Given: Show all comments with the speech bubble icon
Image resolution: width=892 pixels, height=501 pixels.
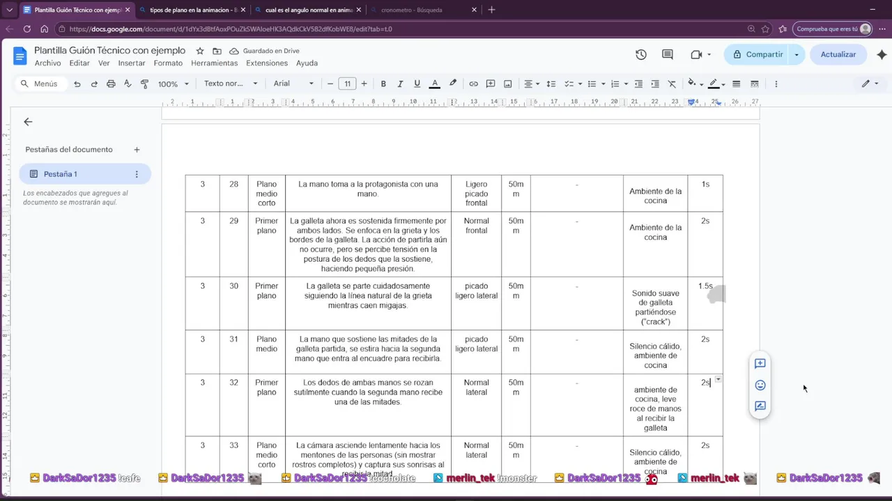Looking at the screenshot, I should point(668,54).
